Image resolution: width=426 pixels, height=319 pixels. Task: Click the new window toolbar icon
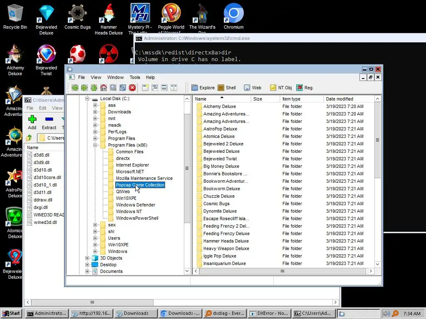point(145,88)
